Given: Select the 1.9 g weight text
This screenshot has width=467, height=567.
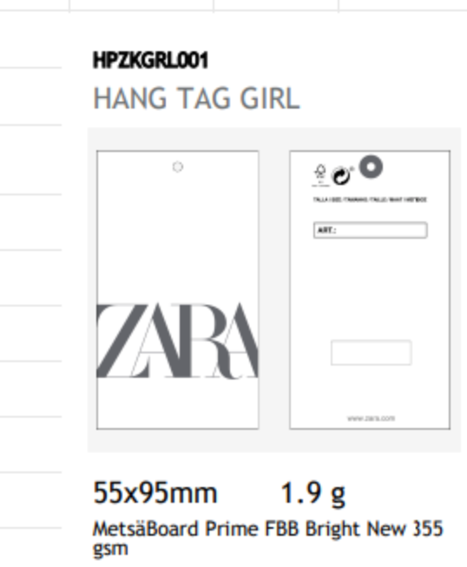Looking at the screenshot, I should click(x=313, y=494).
